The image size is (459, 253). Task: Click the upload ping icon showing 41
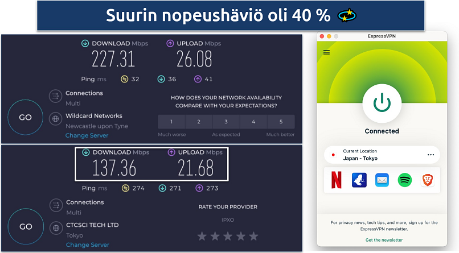pos(198,79)
